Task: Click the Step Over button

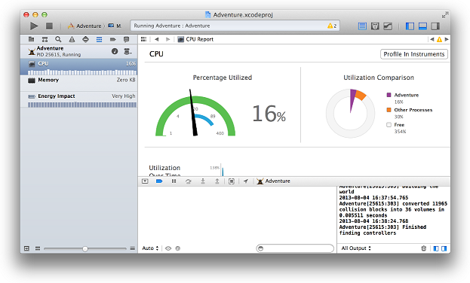Action: [189, 181]
